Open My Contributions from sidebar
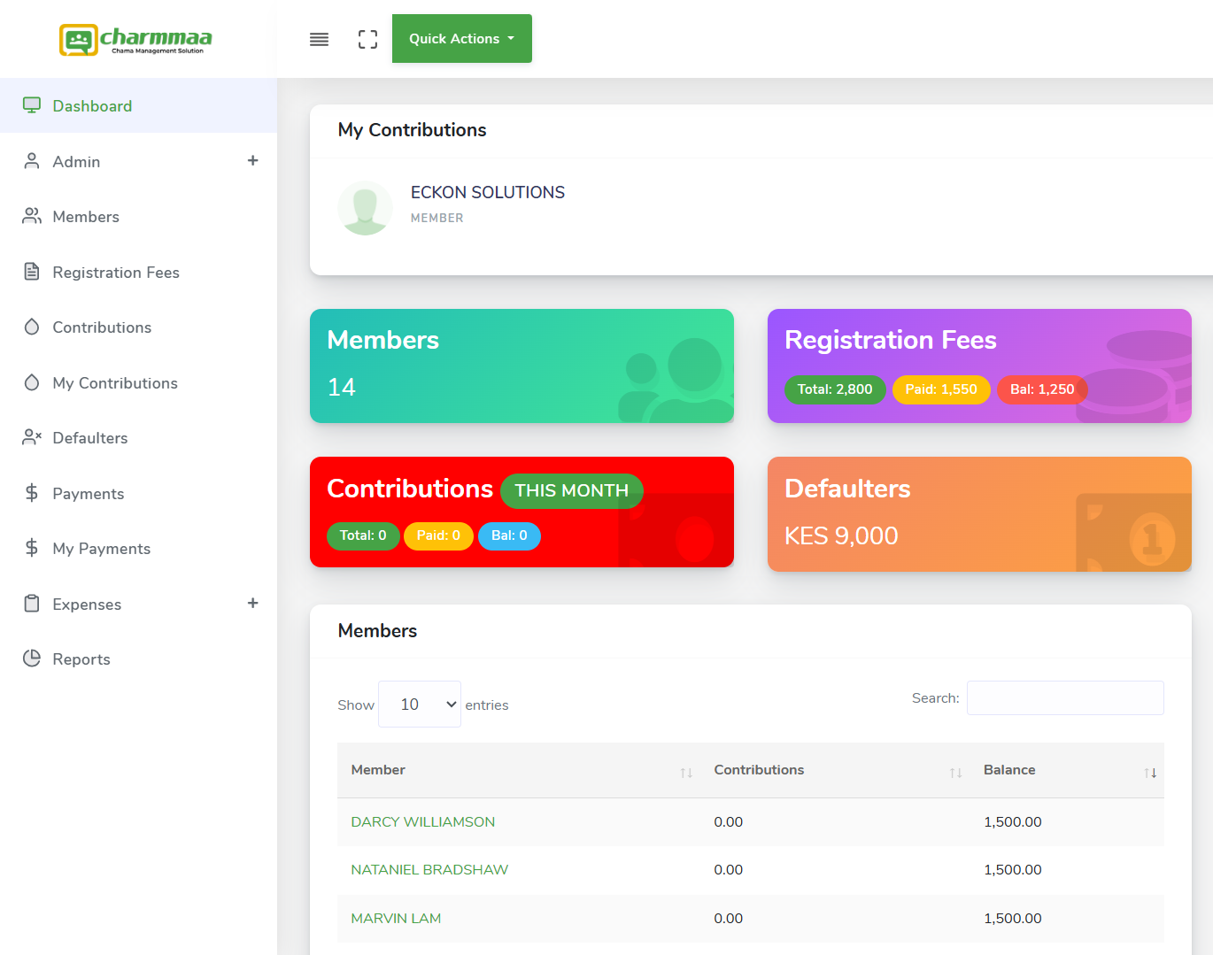The height and width of the screenshot is (955, 1213). click(114, 382)
